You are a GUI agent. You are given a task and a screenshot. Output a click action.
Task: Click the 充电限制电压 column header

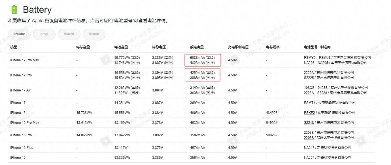click(238, 47)
